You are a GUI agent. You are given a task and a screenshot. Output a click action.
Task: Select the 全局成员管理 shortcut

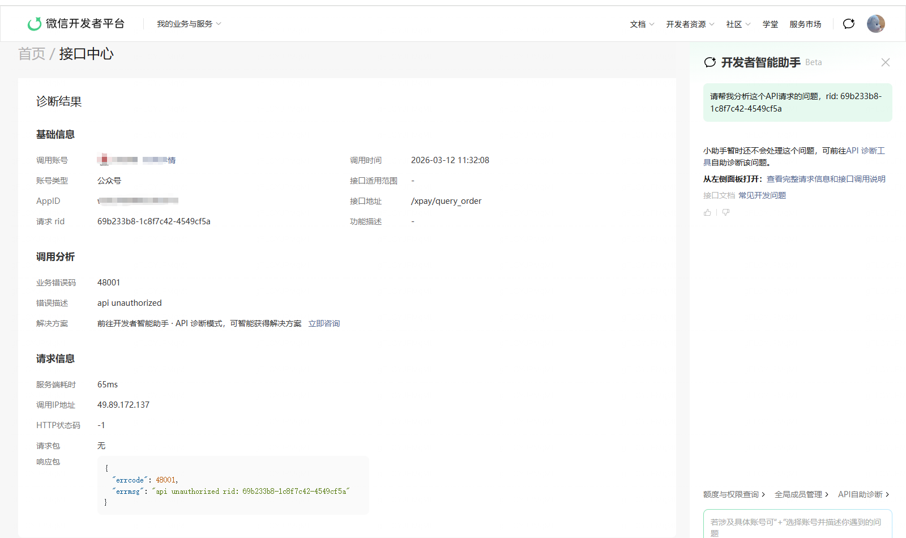801,494
